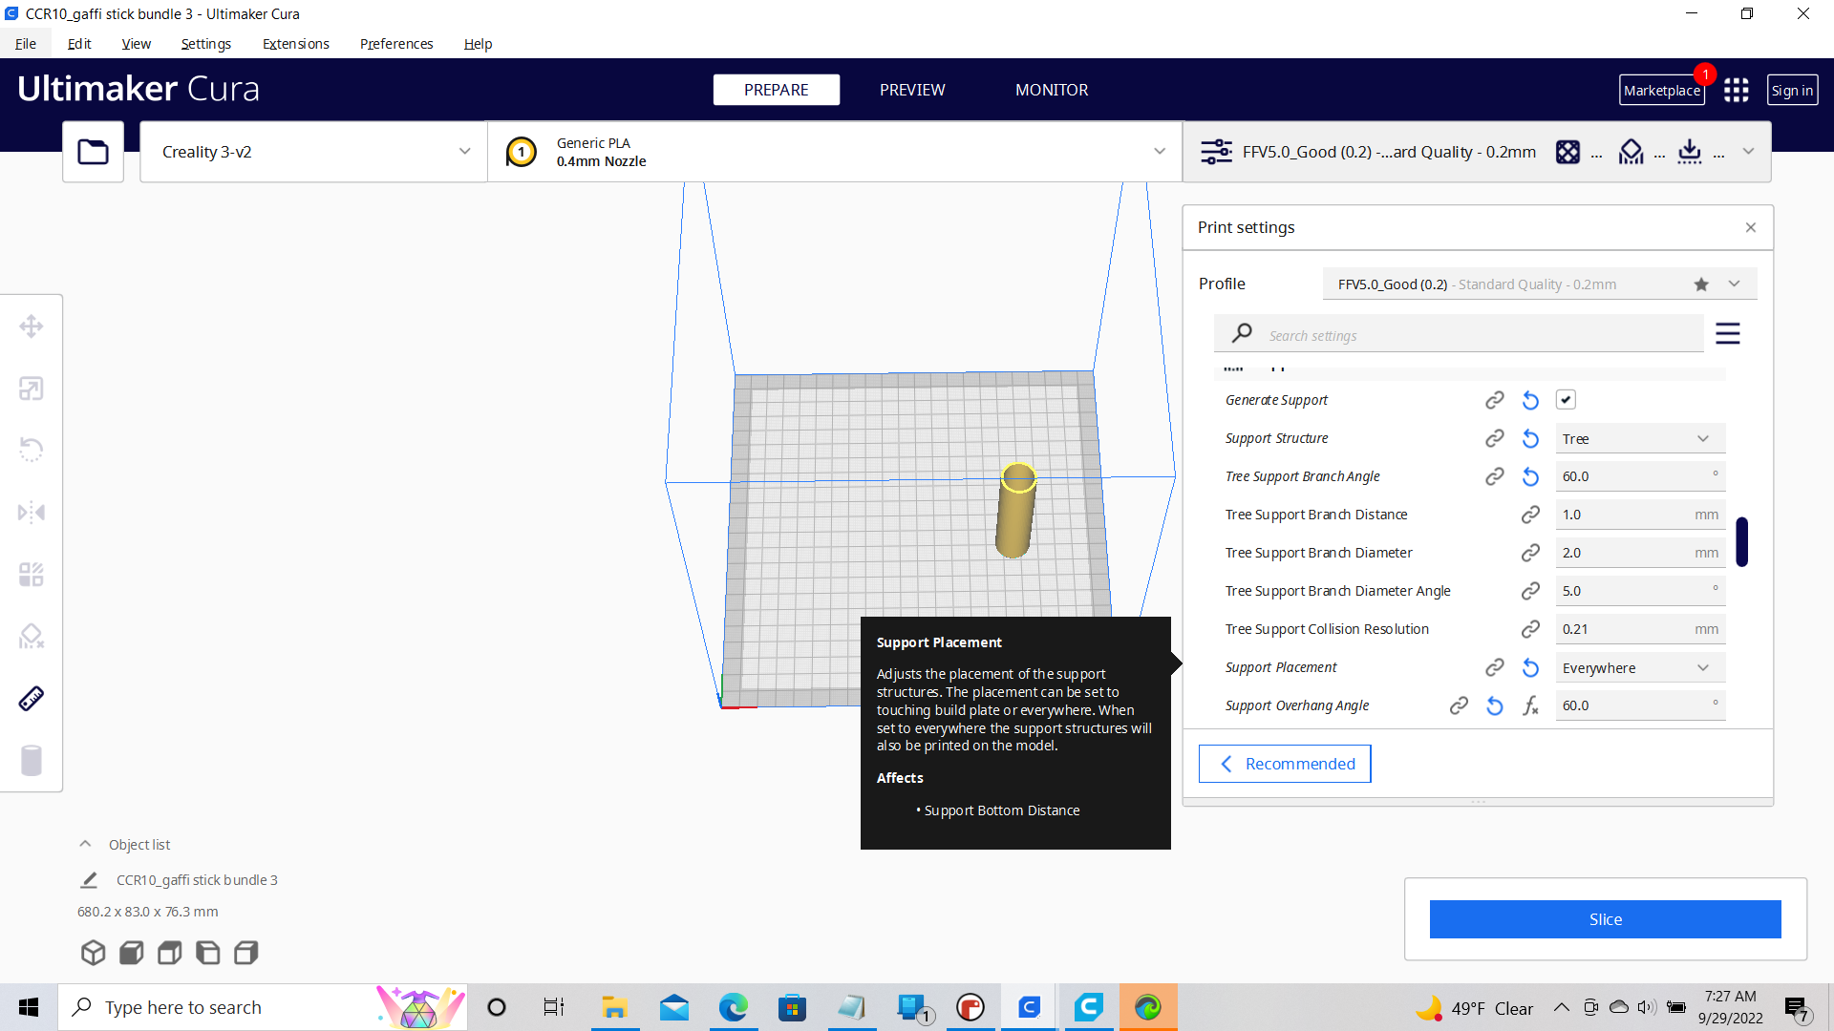This screenshot has height=1031, width=1834.
Task: Edit Tree Support Branch Diameter Angle value
Action: click(1640, 591)
